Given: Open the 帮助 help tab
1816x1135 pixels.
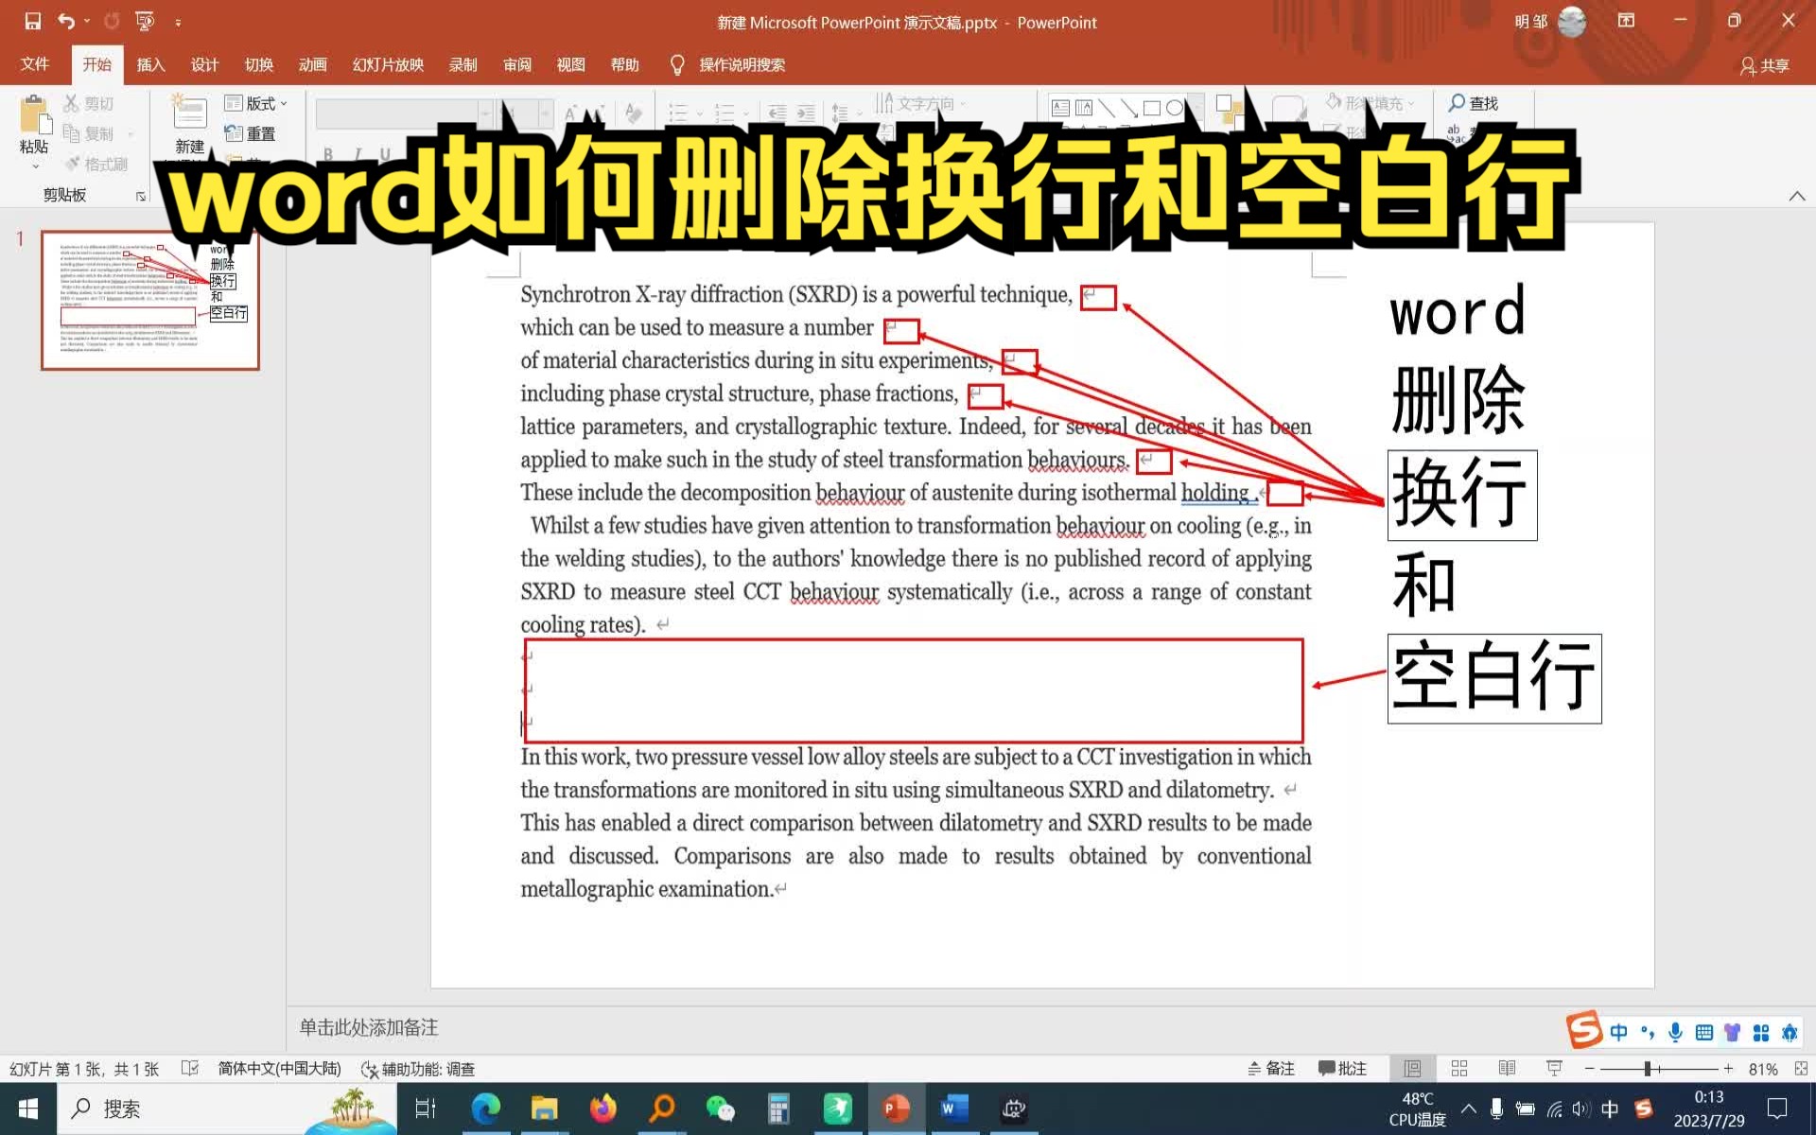Looking at the screenshot, I should [x=624, y=64].
